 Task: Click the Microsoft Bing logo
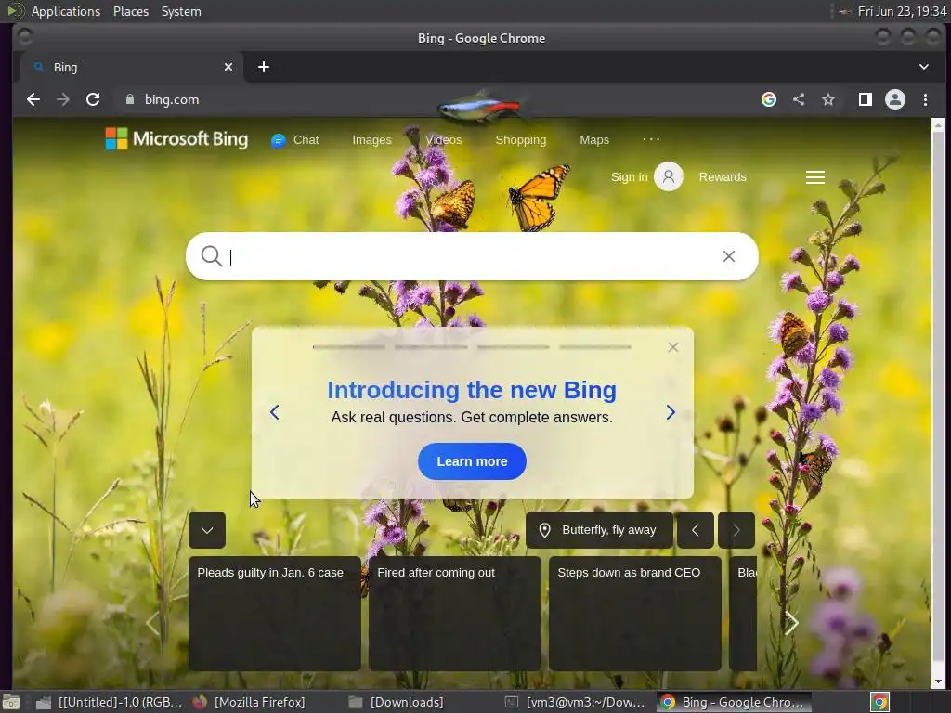176,139
